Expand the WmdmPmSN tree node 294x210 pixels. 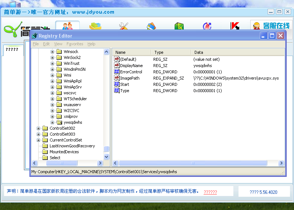click(x=53, y=69)
